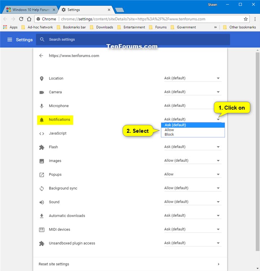
Task: Open a new tab
Action: click(x=120, y=10)
